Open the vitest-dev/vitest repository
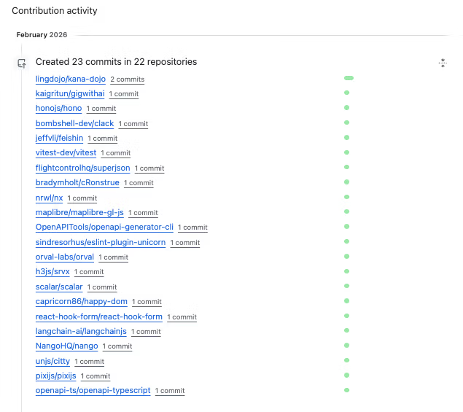463x412 pixels. tap(66, 152)
